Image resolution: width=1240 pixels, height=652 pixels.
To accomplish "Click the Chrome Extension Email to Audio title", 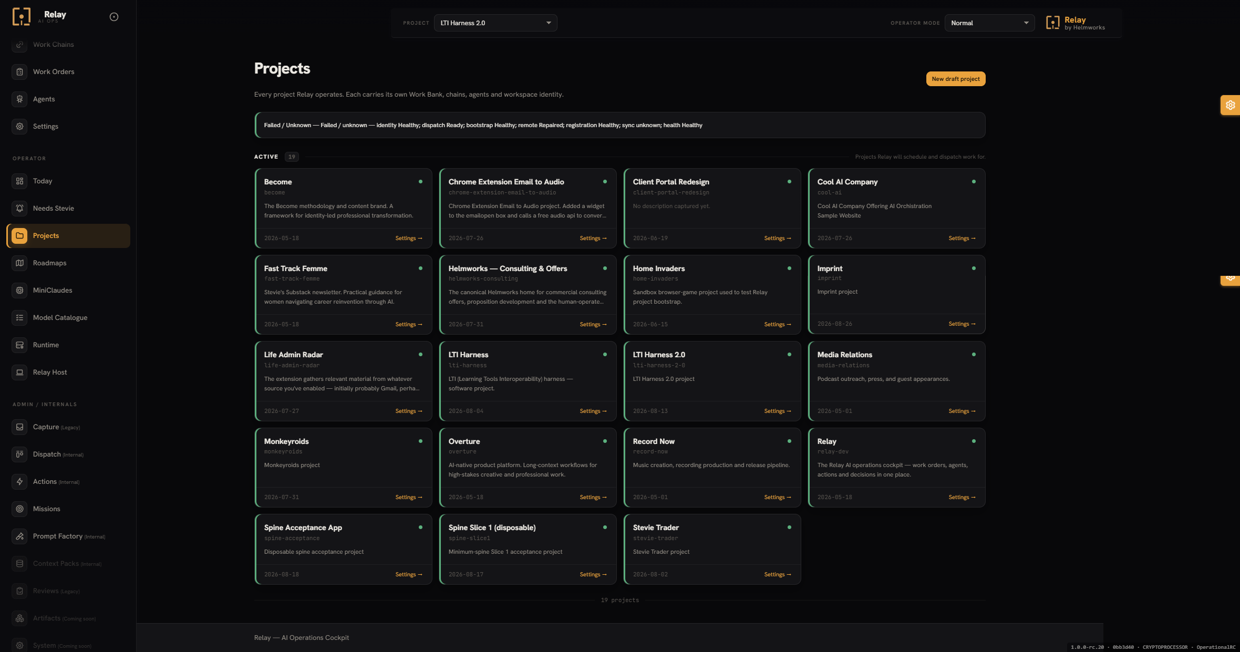I will (506, 182).
